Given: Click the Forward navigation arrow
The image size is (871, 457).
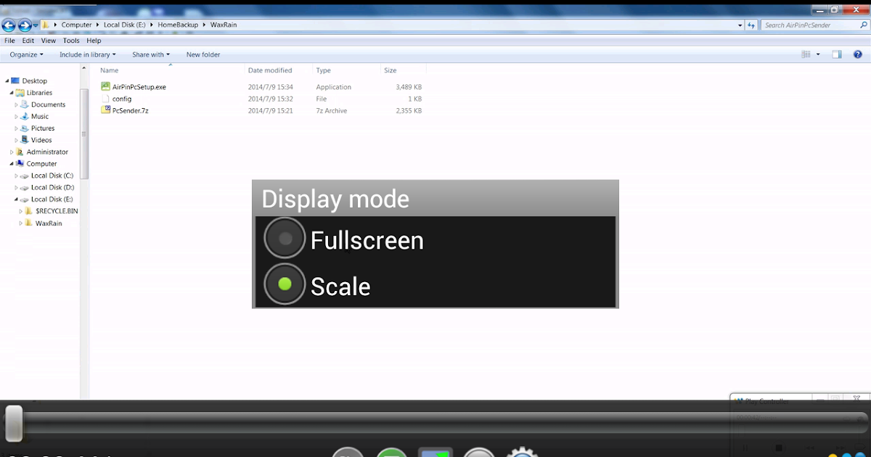Looking at the screenshot, I should point(25,25).
